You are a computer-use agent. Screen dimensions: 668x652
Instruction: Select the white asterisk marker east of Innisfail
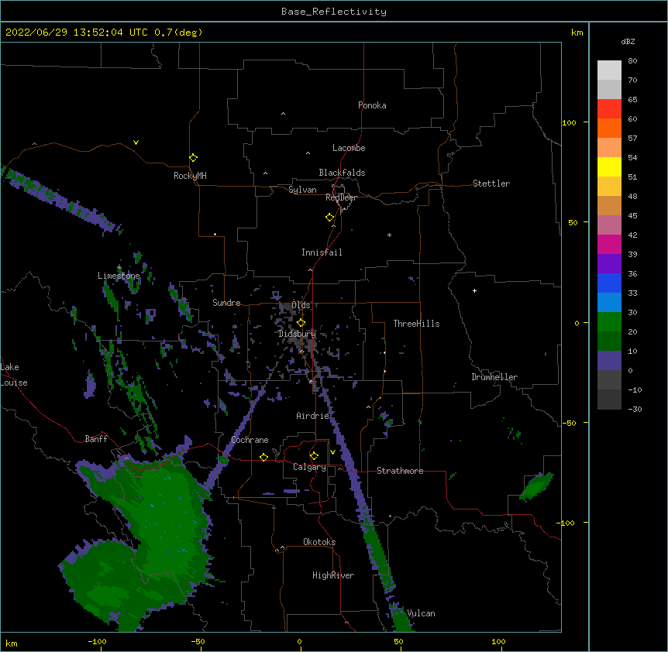(x=389, y=235)
